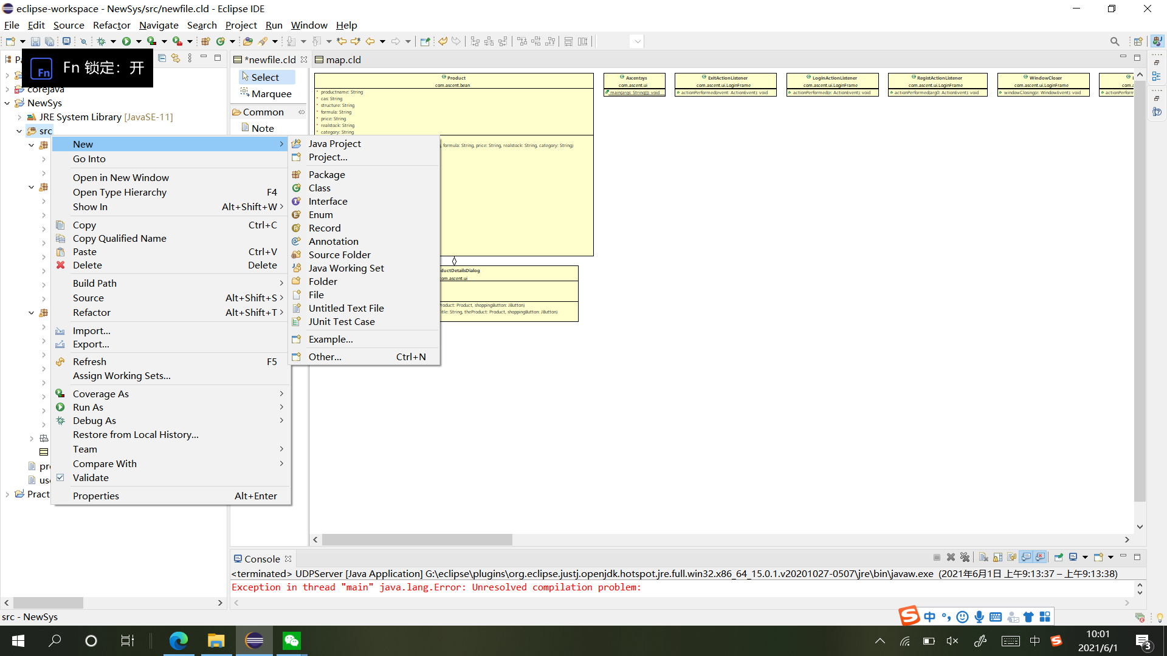Click the Refactor context menu item
The height and width of the screenshot is (656, 1167).
[91, 312]
